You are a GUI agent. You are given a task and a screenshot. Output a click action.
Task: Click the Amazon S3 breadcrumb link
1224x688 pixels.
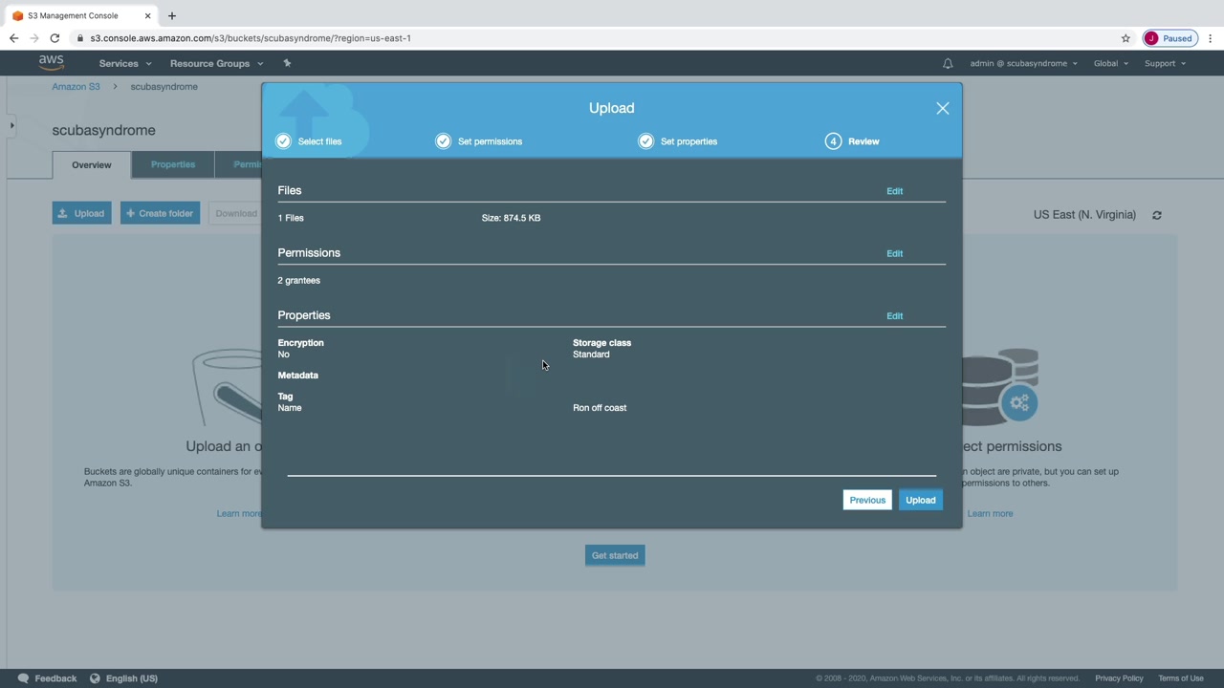[x=76, y=87]
